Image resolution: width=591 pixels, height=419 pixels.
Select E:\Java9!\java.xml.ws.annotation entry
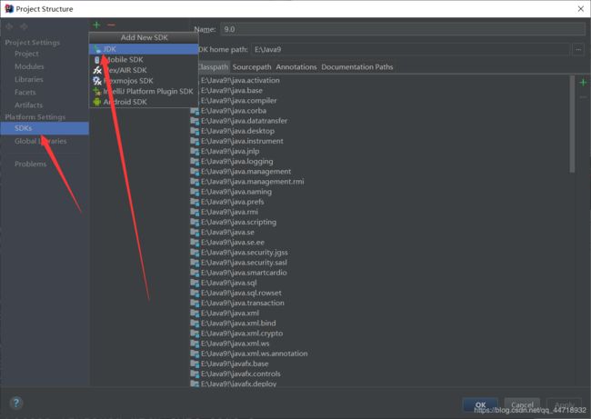254,354
